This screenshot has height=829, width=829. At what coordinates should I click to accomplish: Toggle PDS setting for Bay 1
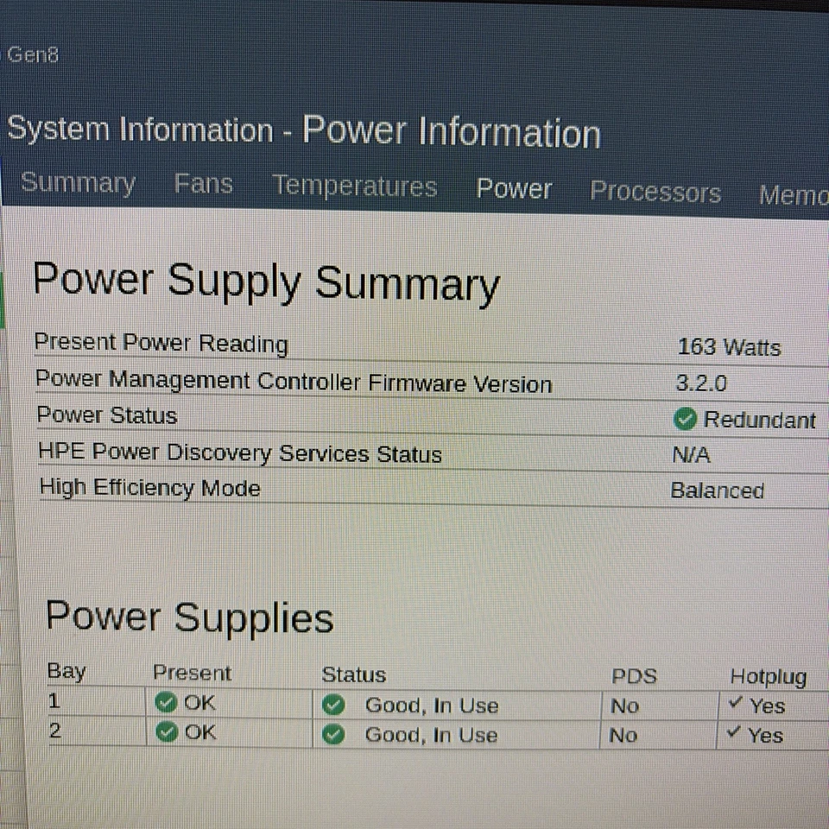tap(624, 706)
